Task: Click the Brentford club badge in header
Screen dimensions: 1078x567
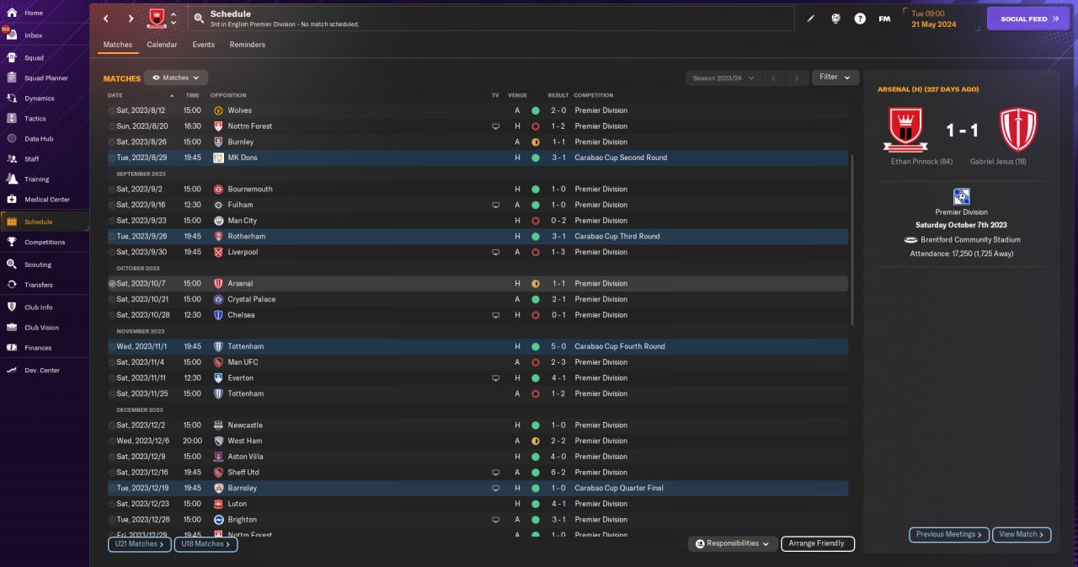Action: pyautogui.click(x=157, y=18)
